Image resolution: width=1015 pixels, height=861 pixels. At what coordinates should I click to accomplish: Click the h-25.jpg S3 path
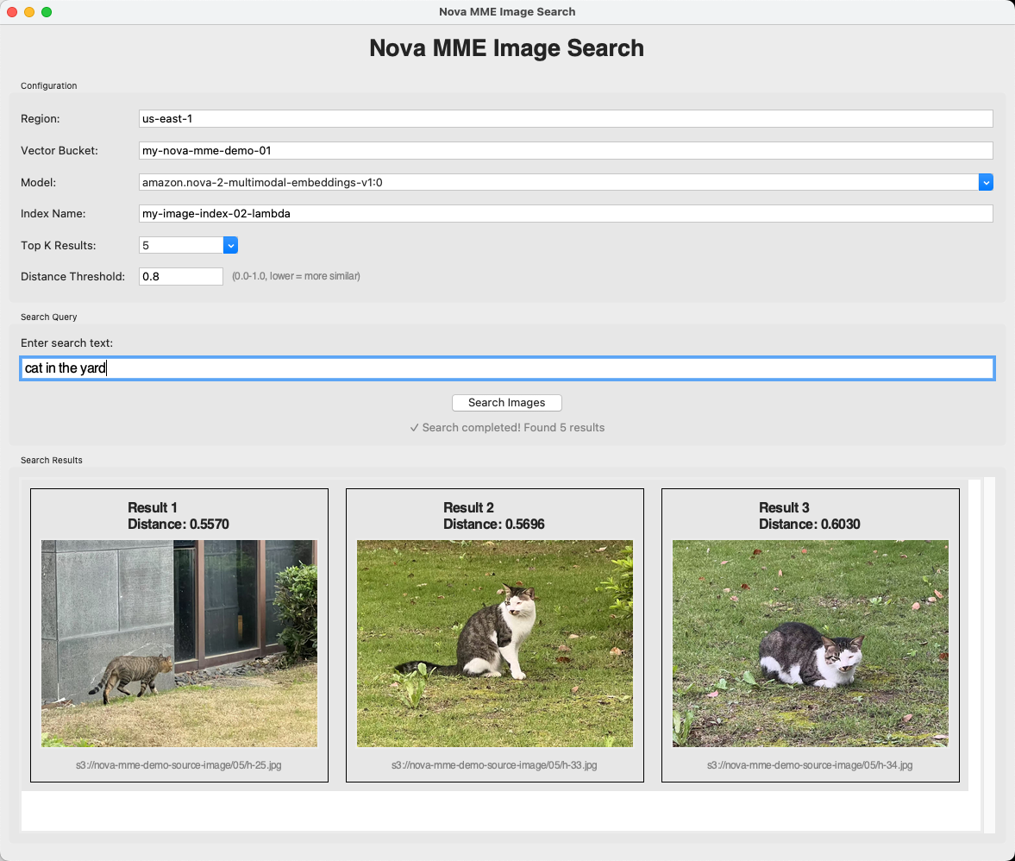point(179,765)
